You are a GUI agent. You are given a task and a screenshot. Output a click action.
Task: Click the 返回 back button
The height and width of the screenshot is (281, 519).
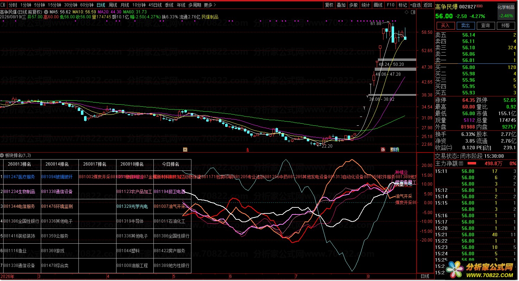click(x=428, y=5)
